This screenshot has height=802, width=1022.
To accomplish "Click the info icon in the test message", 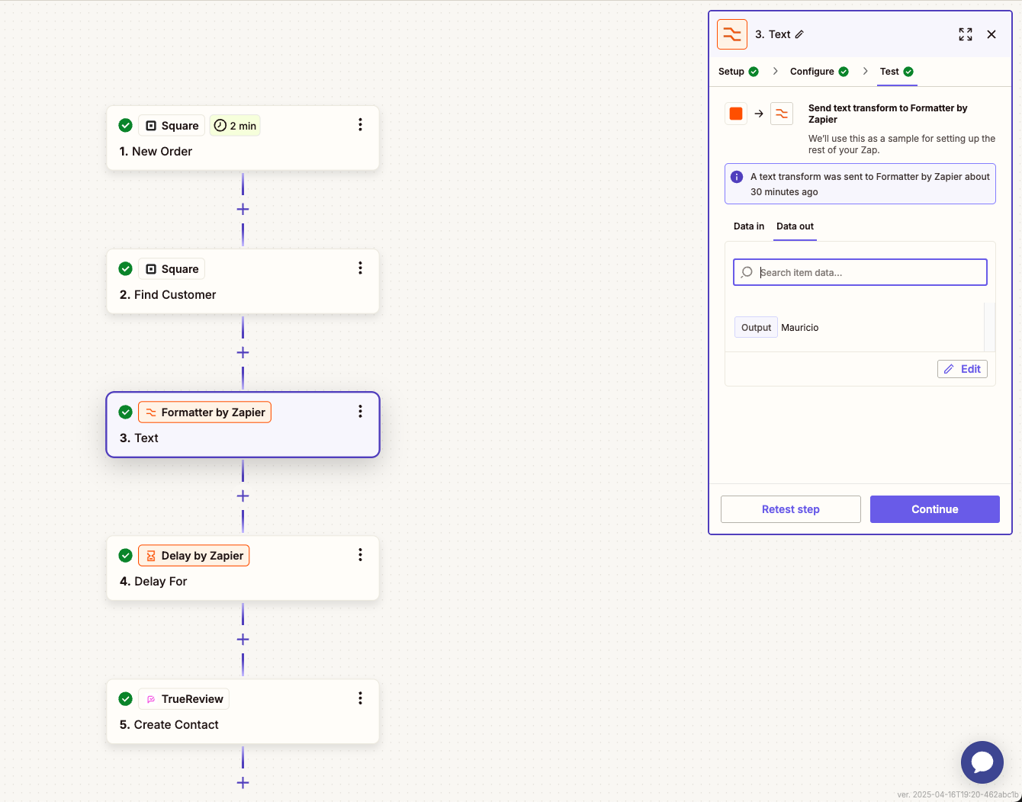I will click(x=737, y=177).
